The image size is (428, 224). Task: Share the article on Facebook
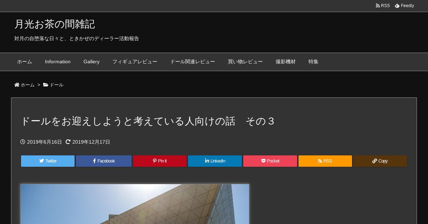pyautogui.click(x=104, y=161)
